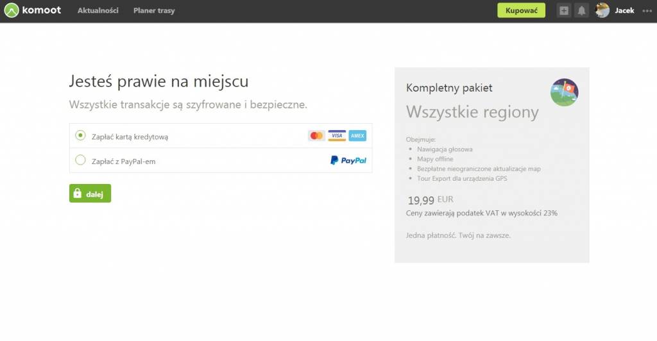Select the PayPal payment radio button
Image resolution: width=657 pixels, height=341 pixels.
pyautogui.click(x=80, y=160)
